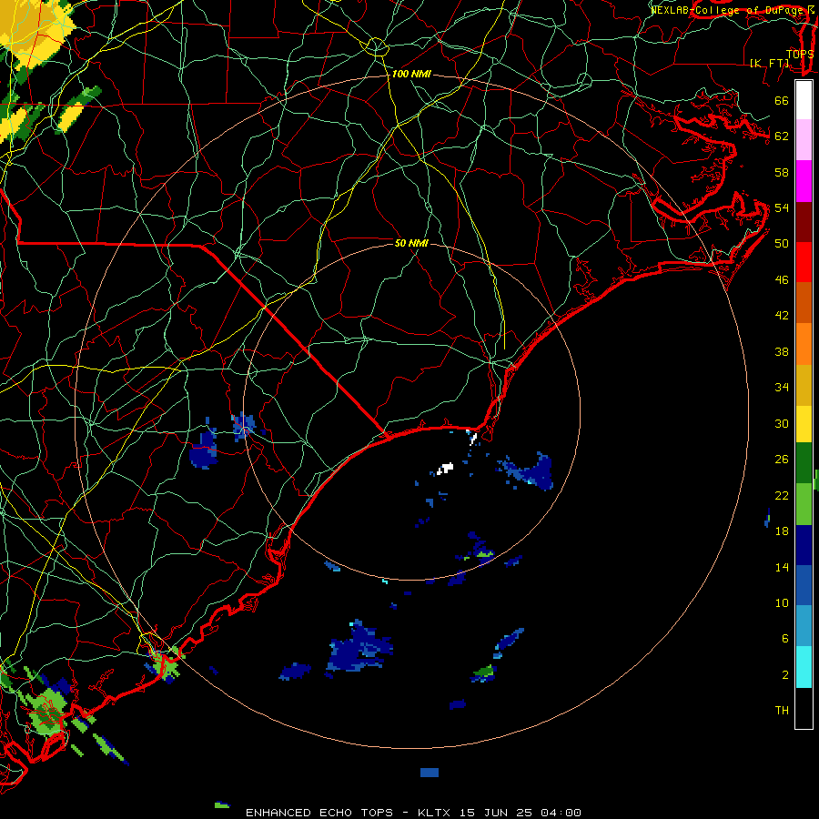Click the legend value "50"
Image resolution: width=819 pixels, height=819 pixels.
[782, 243]
